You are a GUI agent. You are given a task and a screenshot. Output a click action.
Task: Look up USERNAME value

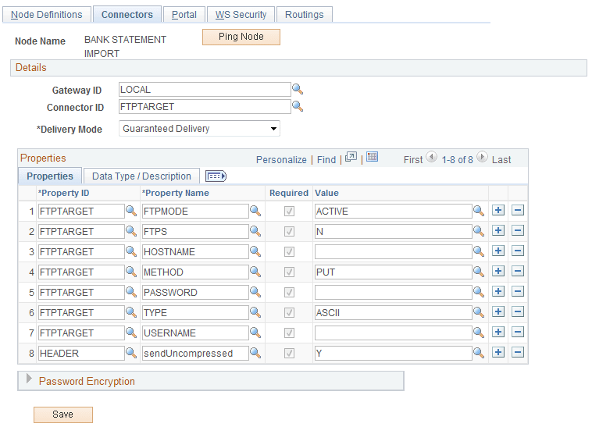click(479, 333)
